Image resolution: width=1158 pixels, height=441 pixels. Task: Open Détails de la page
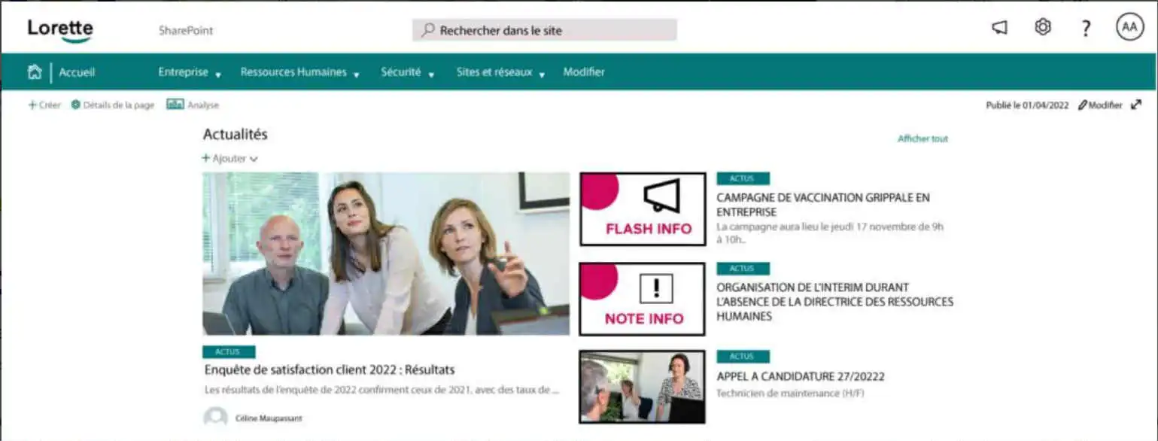[112, 105]
